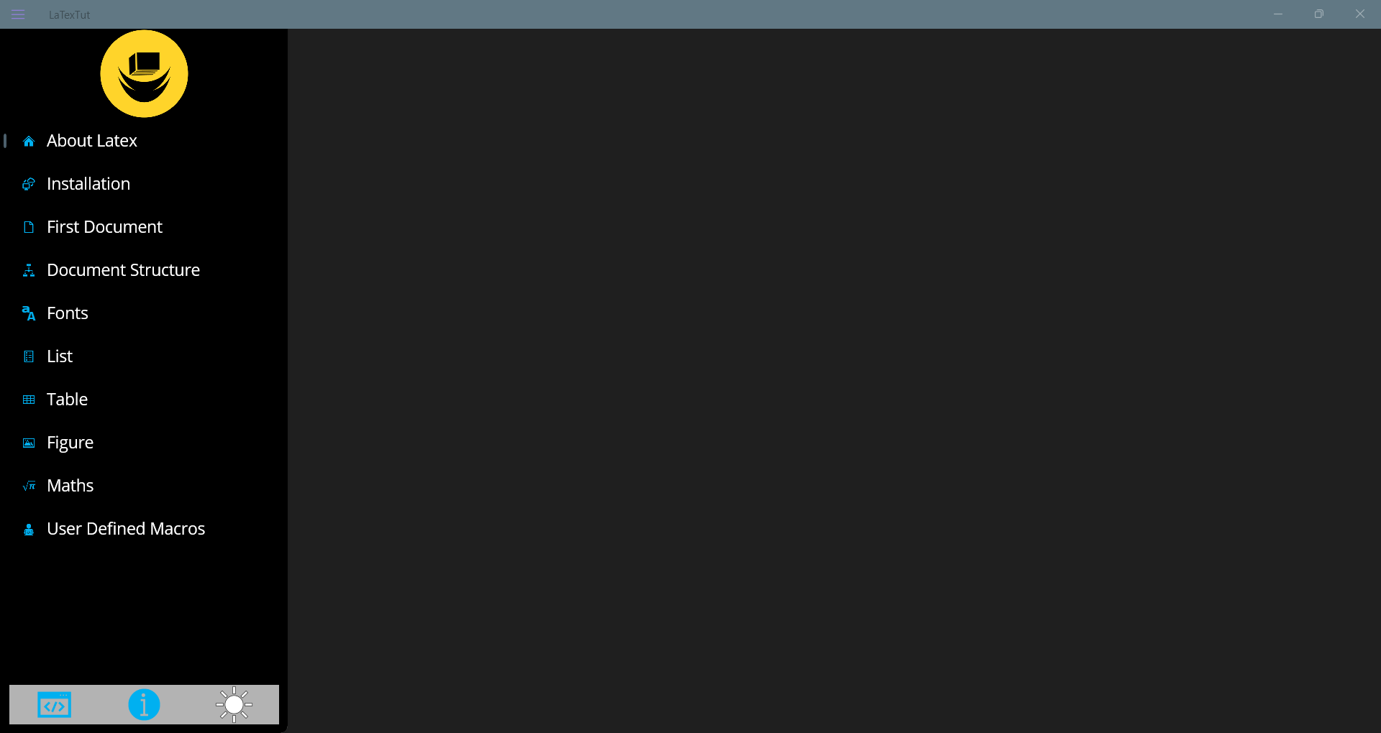The image size is (1381, 733).
Task: Click the Fonts letter icon
Action: coord(29,313)
